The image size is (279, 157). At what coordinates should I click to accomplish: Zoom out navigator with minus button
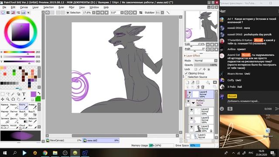click(x=208, y=44)
